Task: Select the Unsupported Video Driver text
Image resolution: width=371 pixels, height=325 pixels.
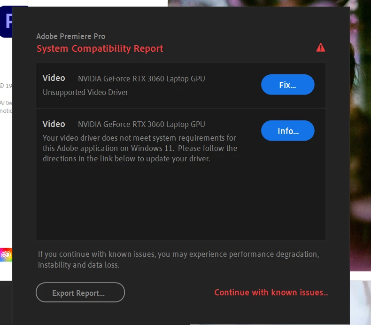Action: (x=85, y=92)
